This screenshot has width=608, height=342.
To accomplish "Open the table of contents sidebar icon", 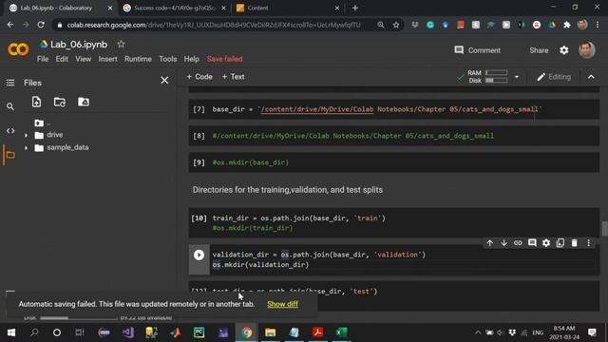I will click(x=10, y=83).
